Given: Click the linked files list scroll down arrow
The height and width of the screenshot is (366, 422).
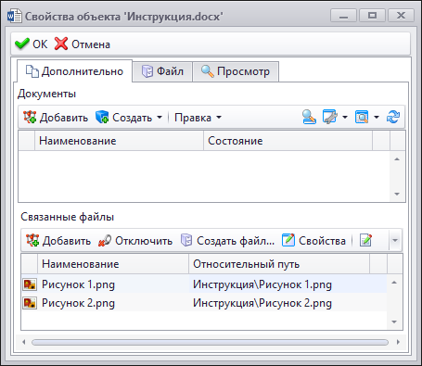Looking at the screenshot, I should pos(394,322).
